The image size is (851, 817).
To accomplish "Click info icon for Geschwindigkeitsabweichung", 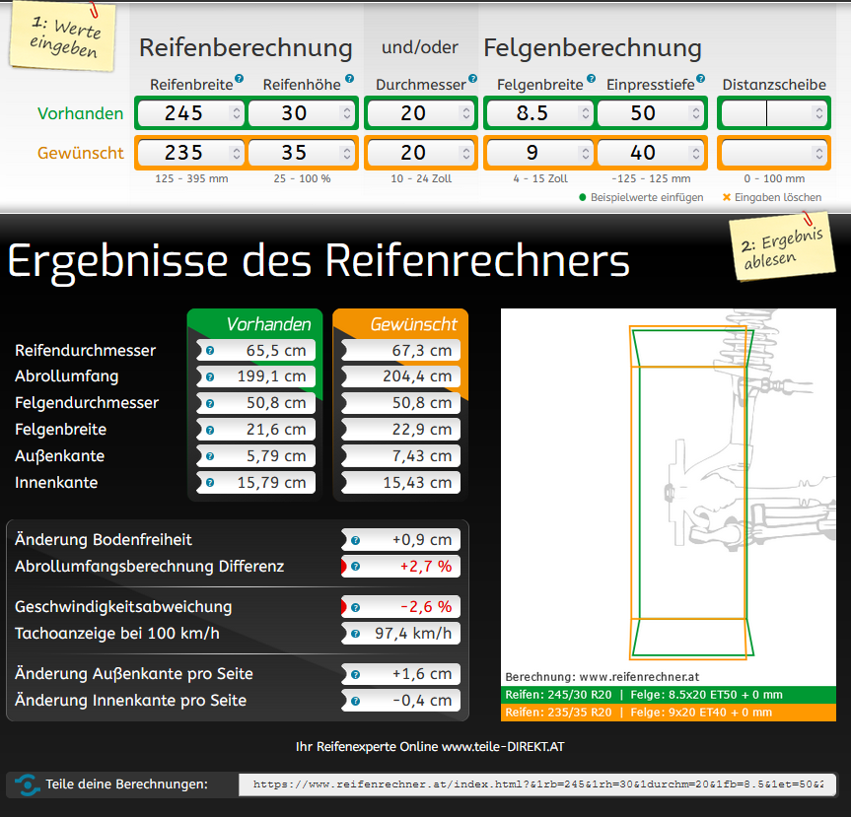I will pos(355,607).
